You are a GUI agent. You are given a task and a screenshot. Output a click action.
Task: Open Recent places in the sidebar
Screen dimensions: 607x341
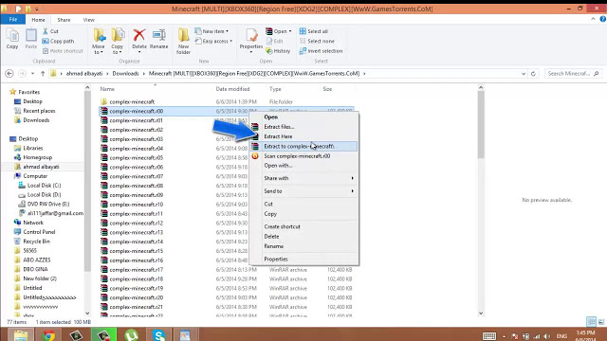pos(39,111)
